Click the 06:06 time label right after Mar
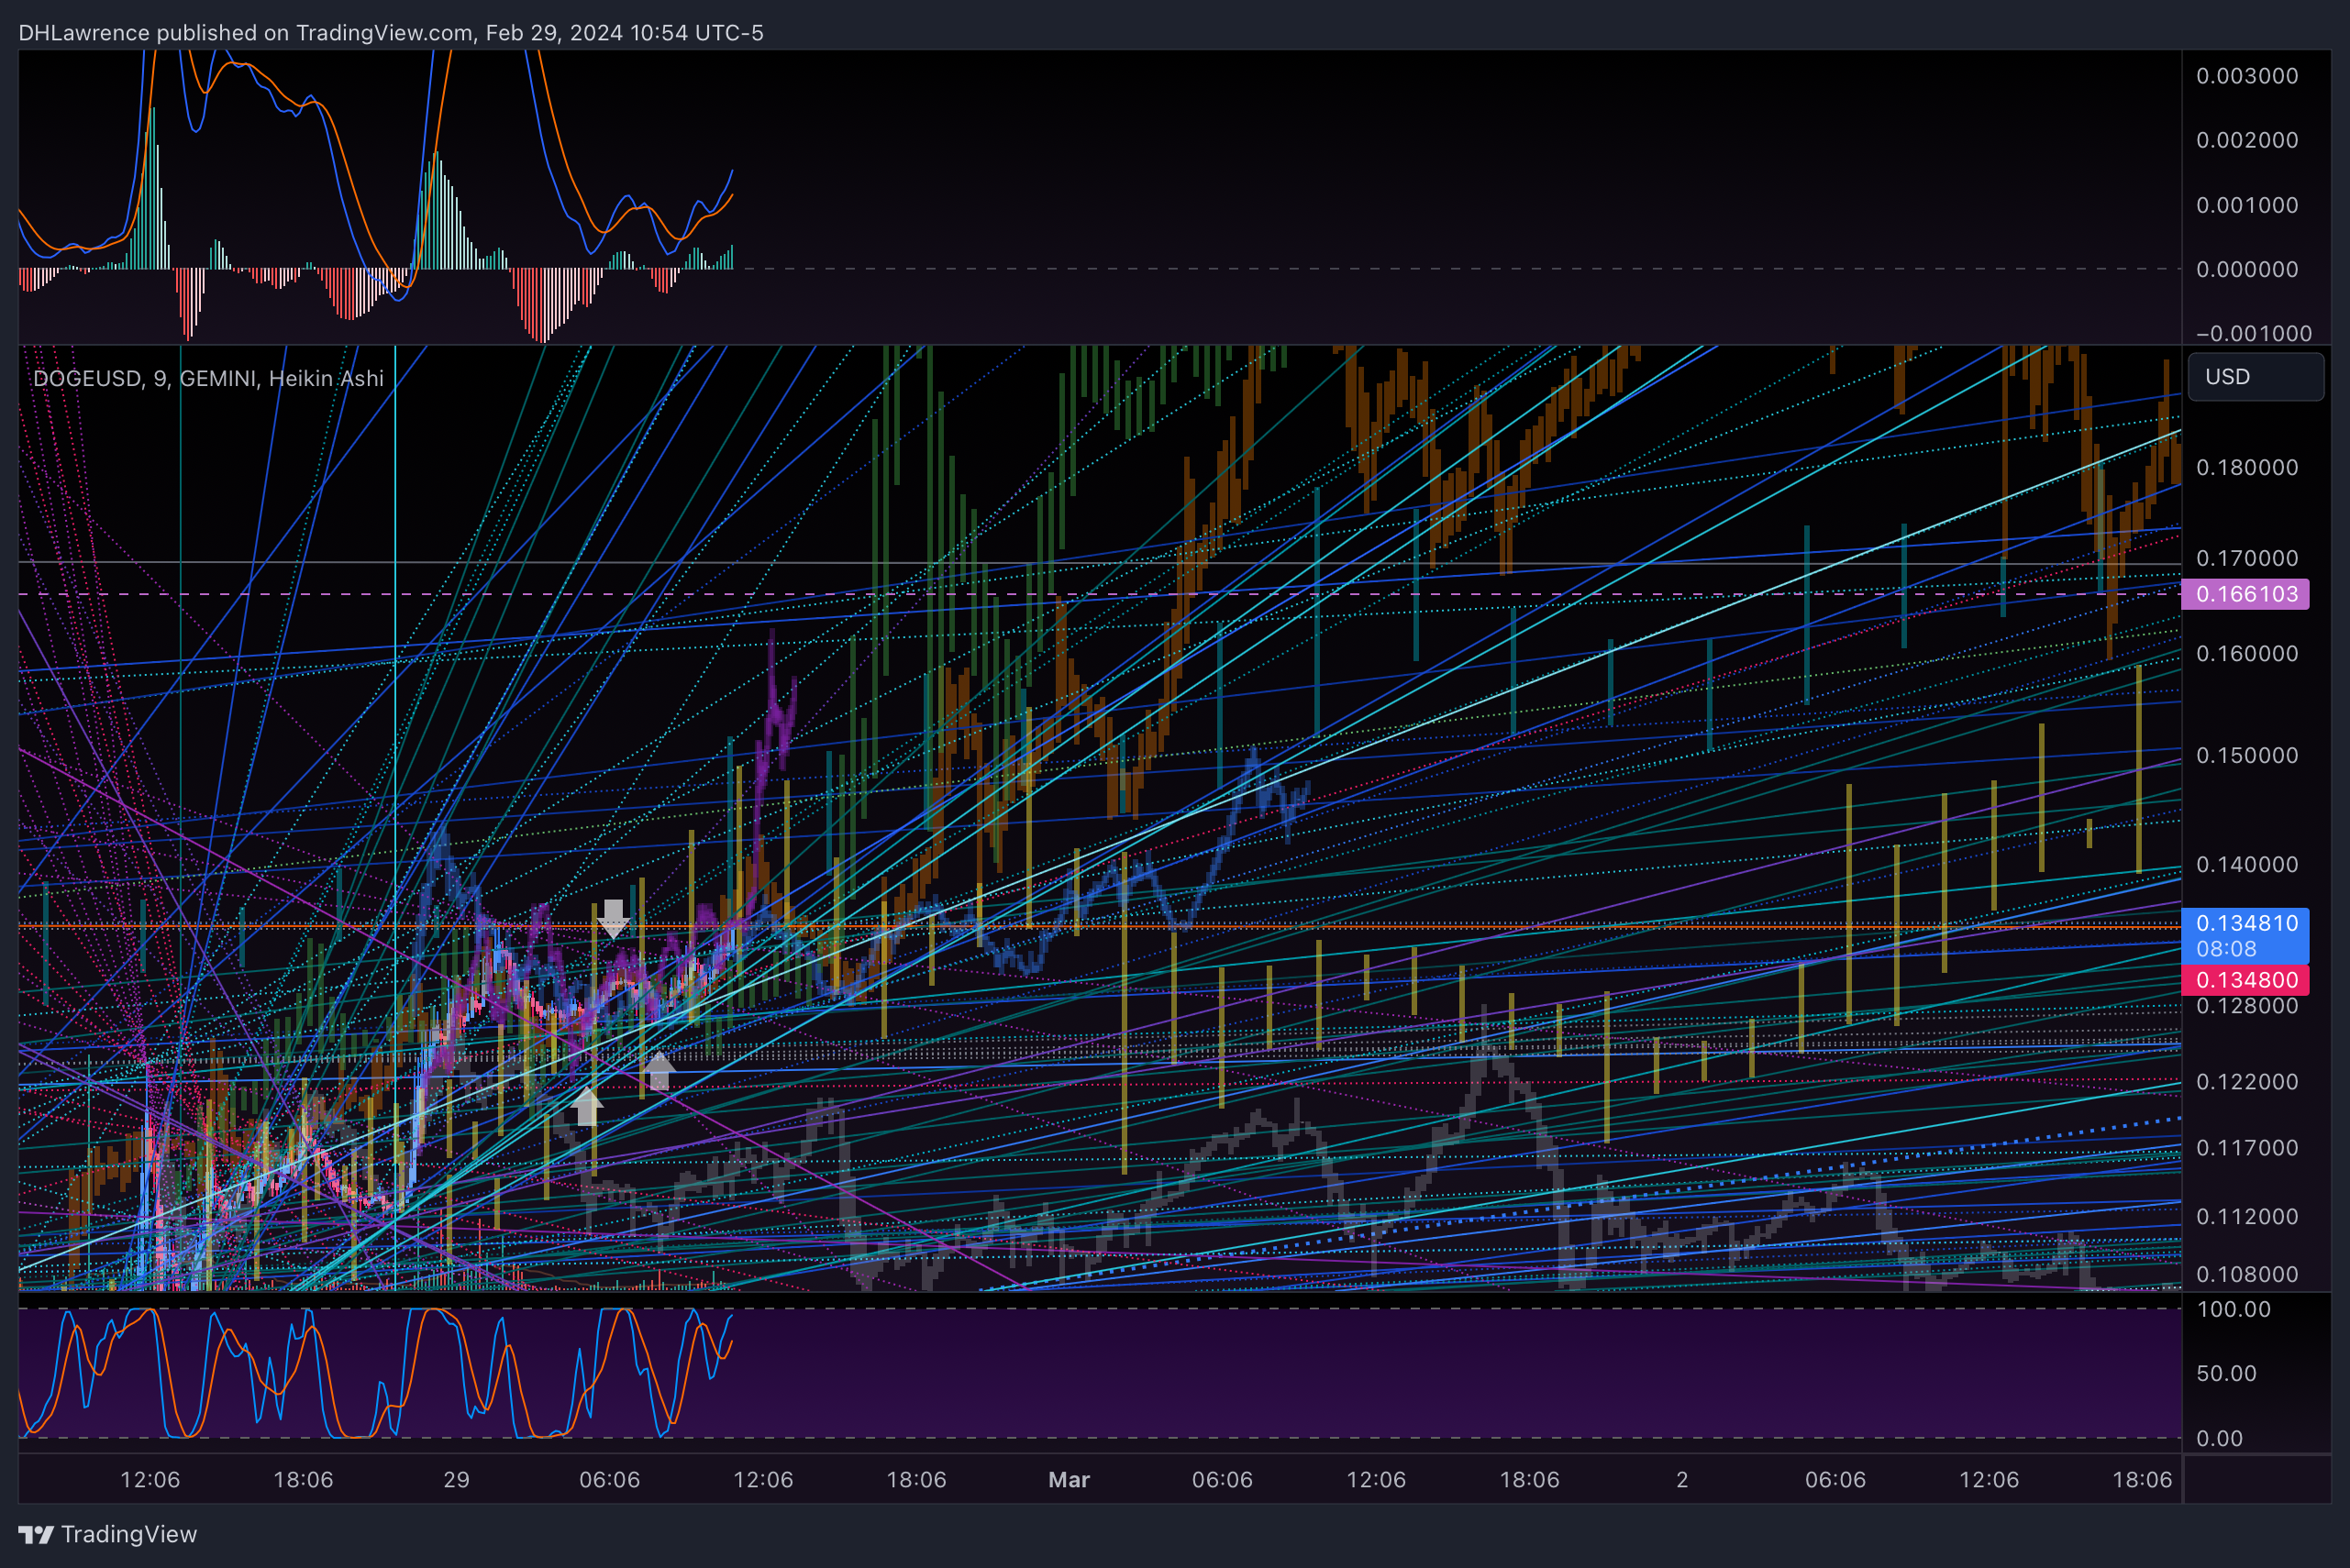Image resolution: width=2350 pixels, height=1568 pixels. tap(1223, 1480)
